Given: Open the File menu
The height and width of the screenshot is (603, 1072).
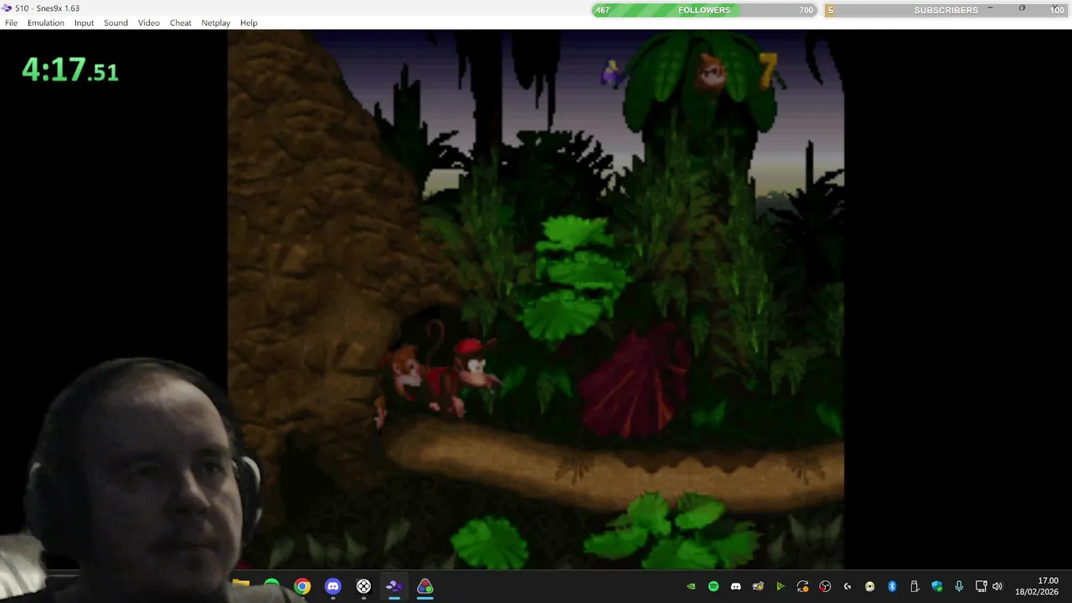Looking at the screenshot, I should (11, 23).
